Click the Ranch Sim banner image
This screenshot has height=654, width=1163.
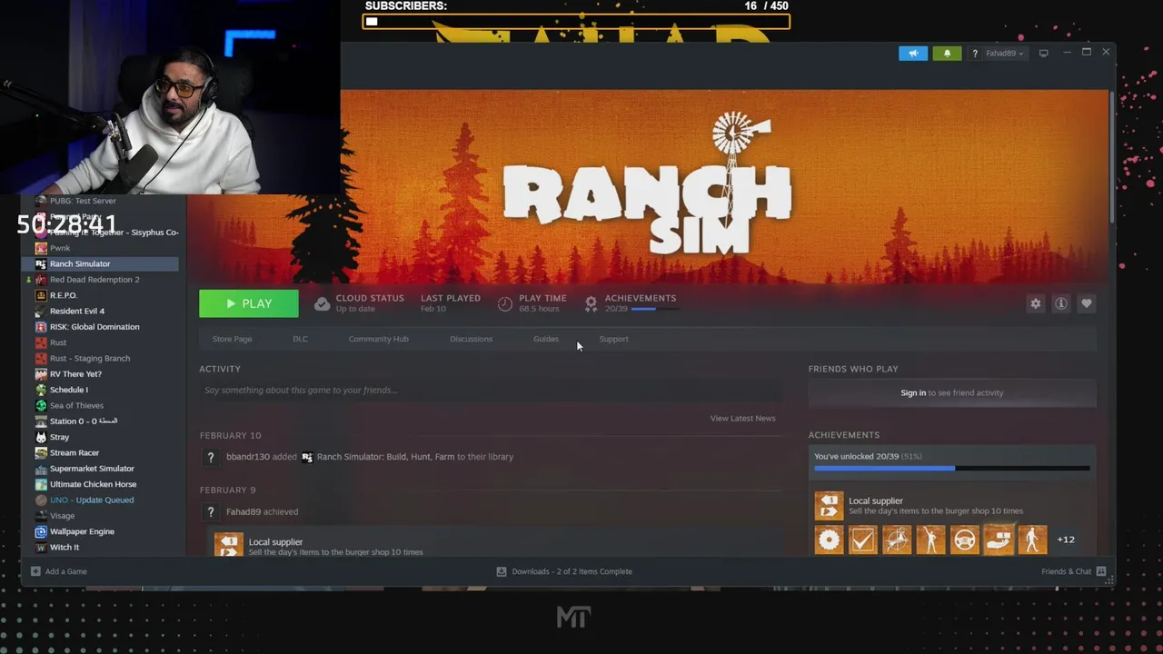(x=647, y=185)
